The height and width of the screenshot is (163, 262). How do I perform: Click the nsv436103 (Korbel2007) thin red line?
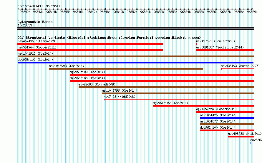click(x=238, y=69)
